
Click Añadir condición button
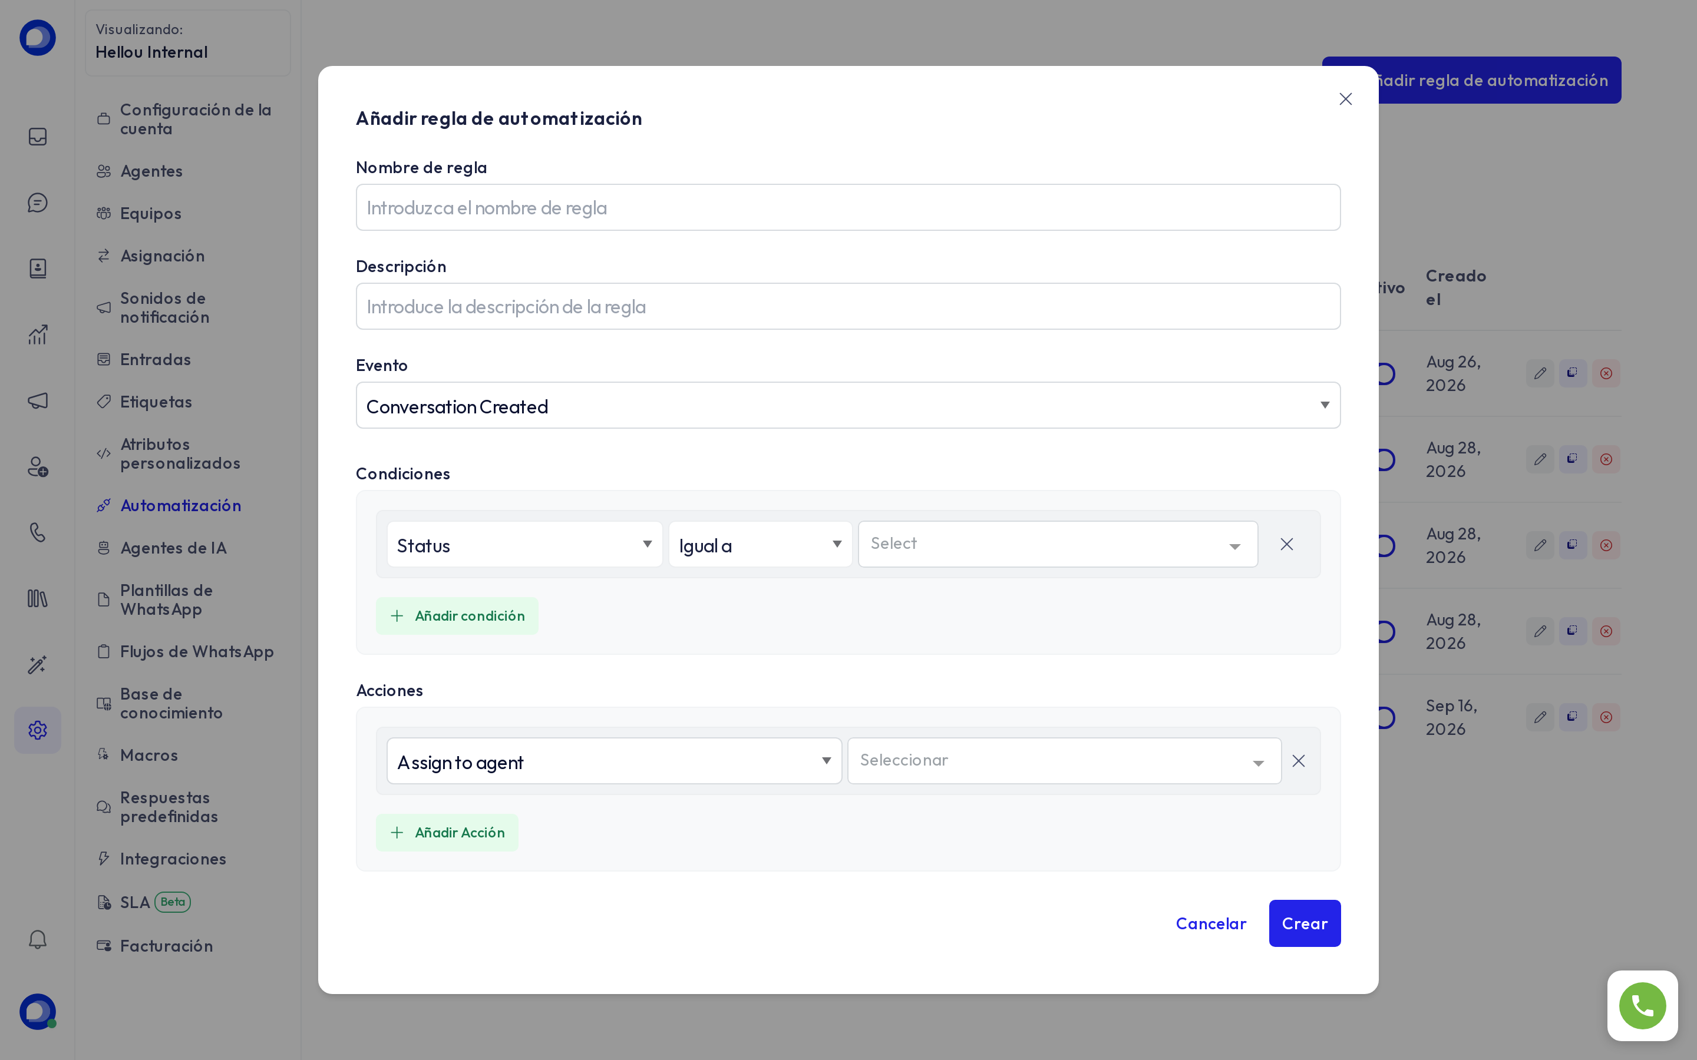click(x=457, y=615)
